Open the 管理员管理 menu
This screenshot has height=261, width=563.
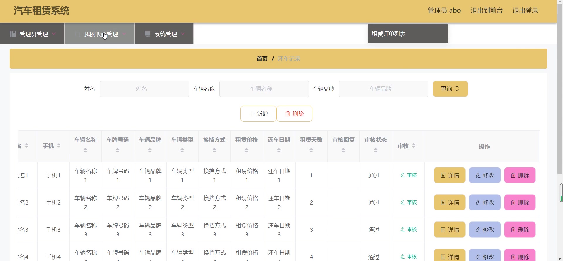coord(32,34)
